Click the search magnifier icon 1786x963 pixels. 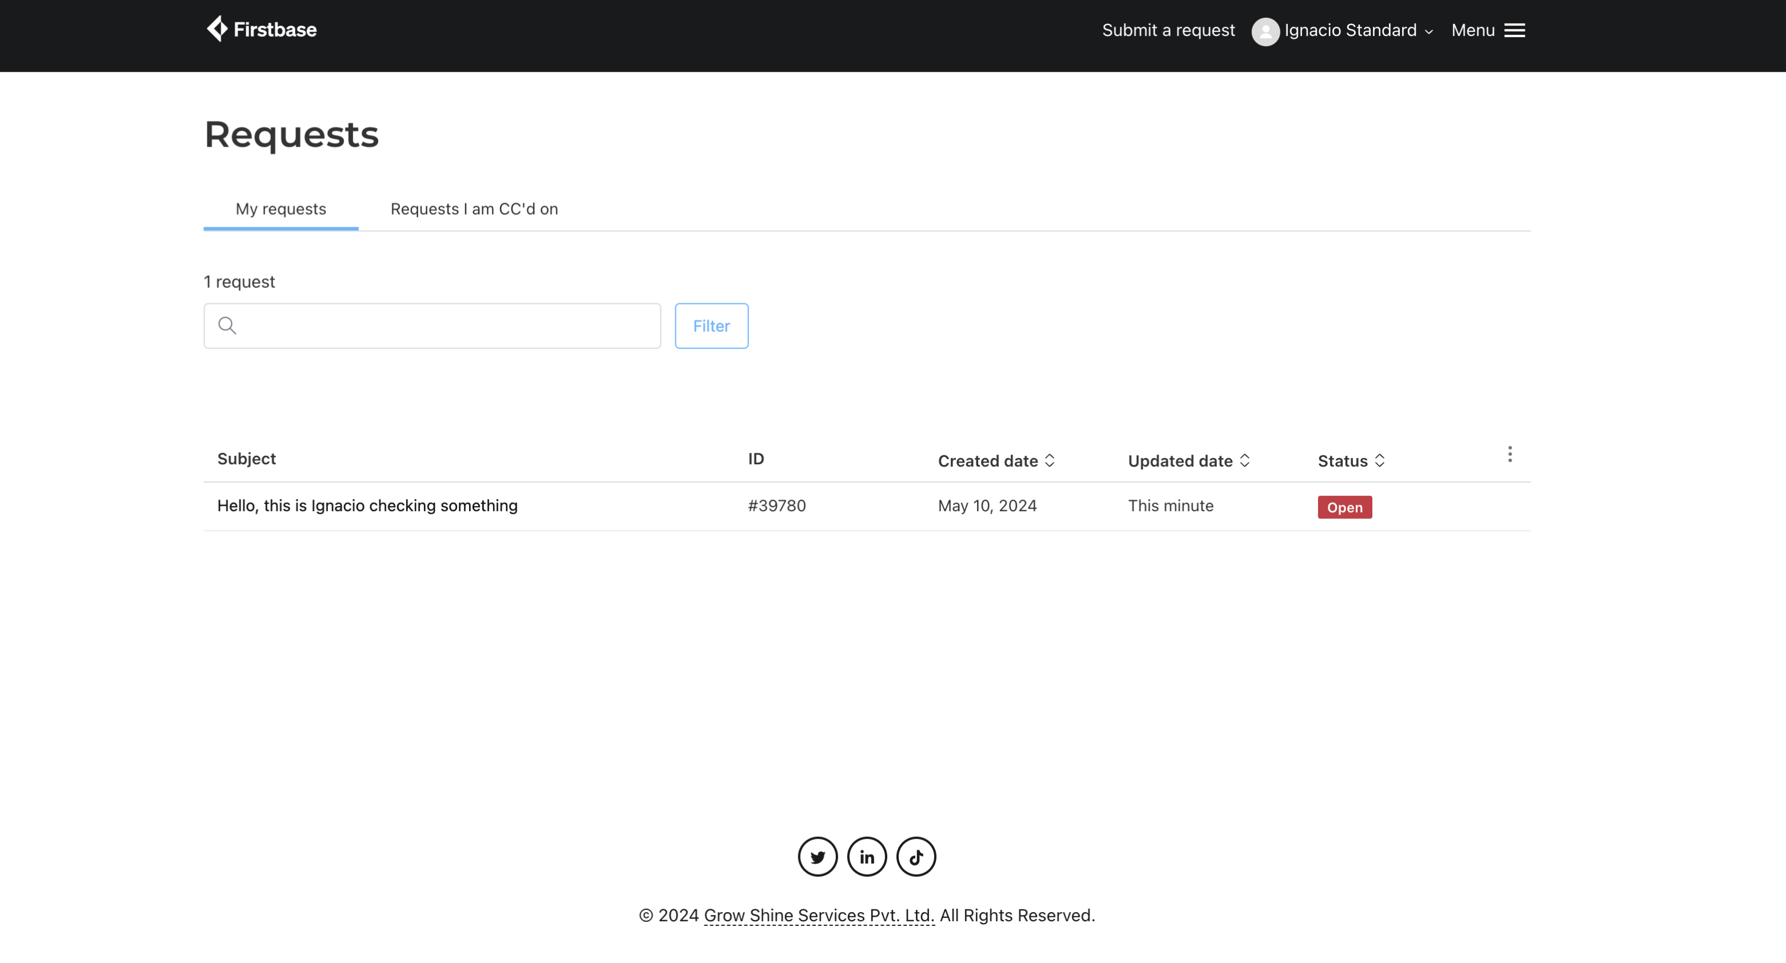(x=227, y=326)
